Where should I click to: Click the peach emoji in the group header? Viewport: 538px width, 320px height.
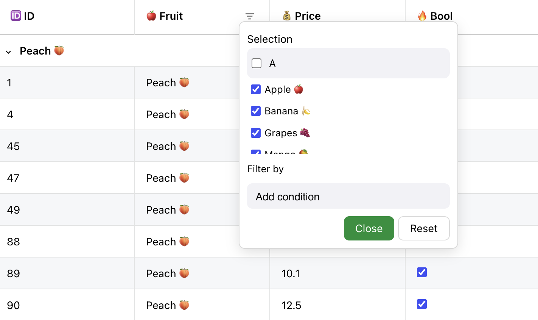click(x=59, y=50)
